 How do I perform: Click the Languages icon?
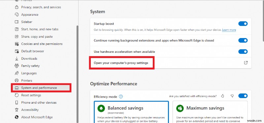[17, 73]
